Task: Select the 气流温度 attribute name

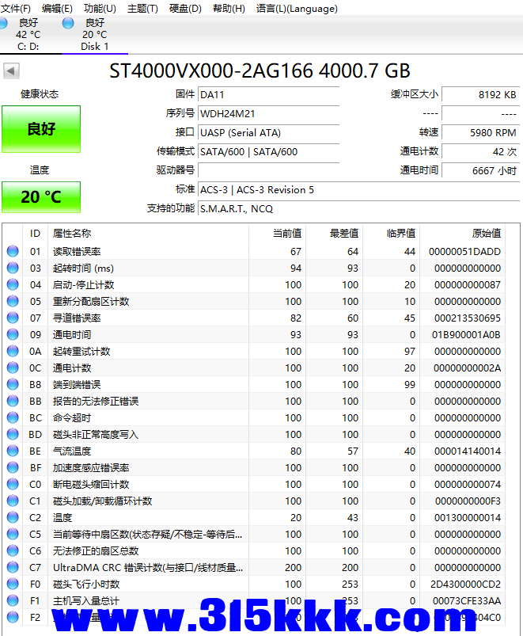Action: pyautogui.click(x=72, y=451)
